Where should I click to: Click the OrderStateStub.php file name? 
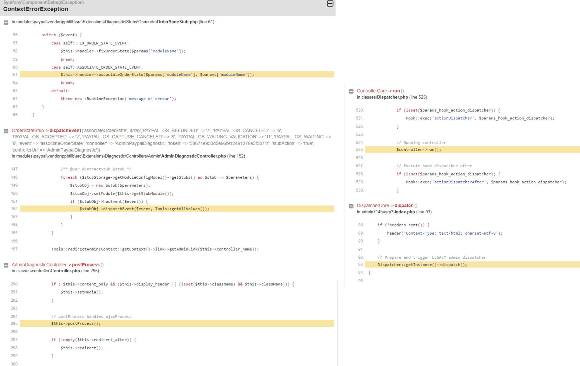point(177,22)
